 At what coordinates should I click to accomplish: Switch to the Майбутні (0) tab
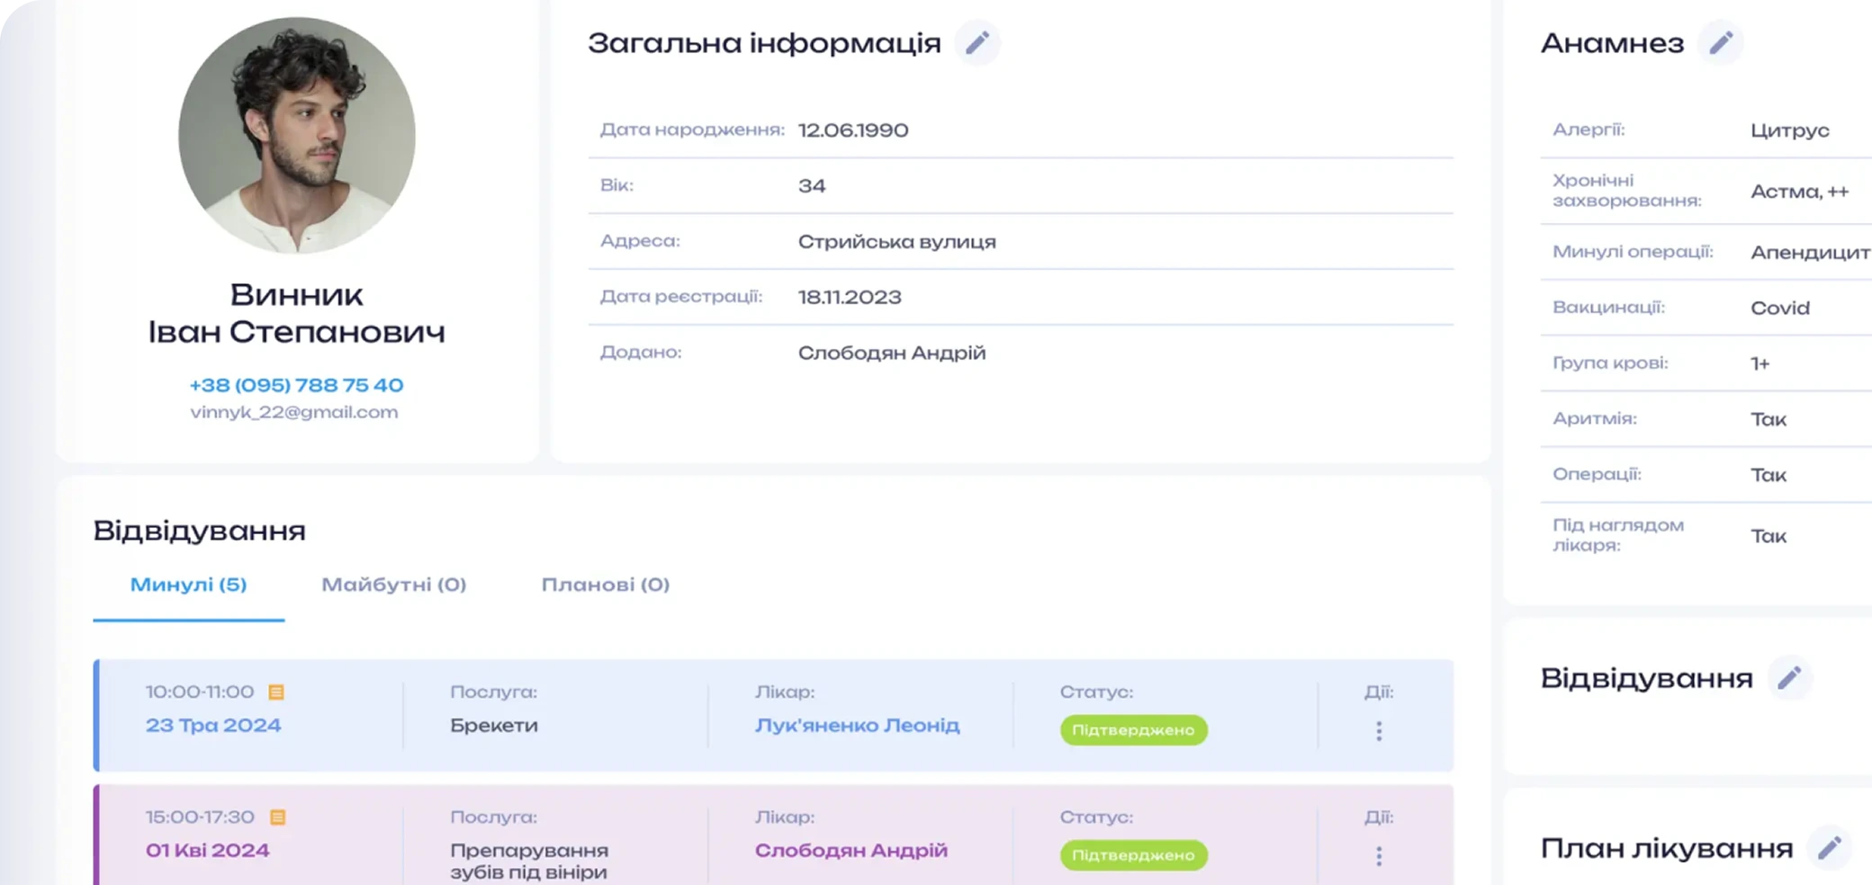pos(391,585)
